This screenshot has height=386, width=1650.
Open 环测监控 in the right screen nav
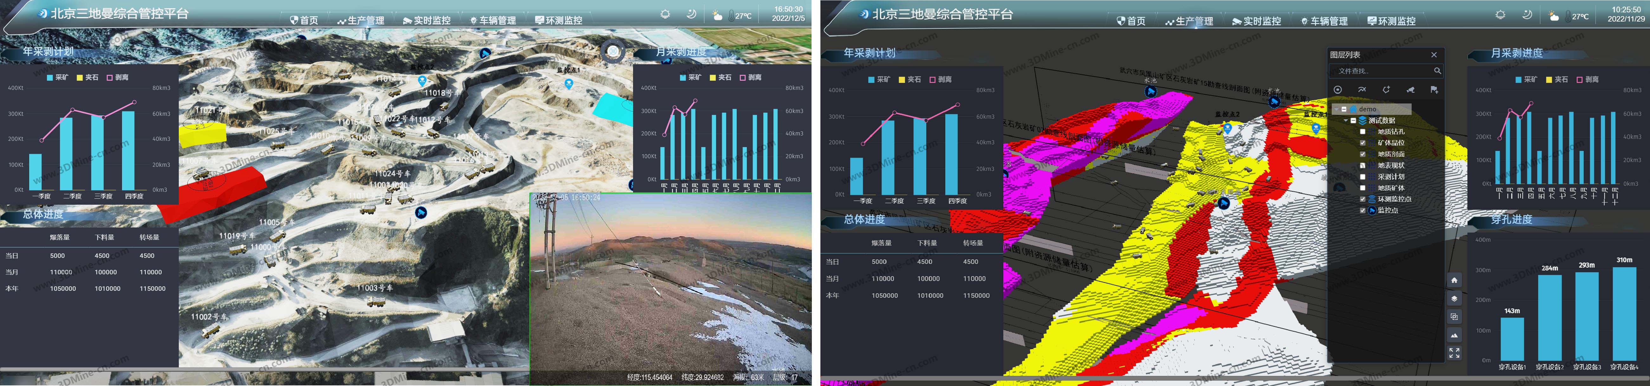pyautogui.click(x=1391, y=21)
